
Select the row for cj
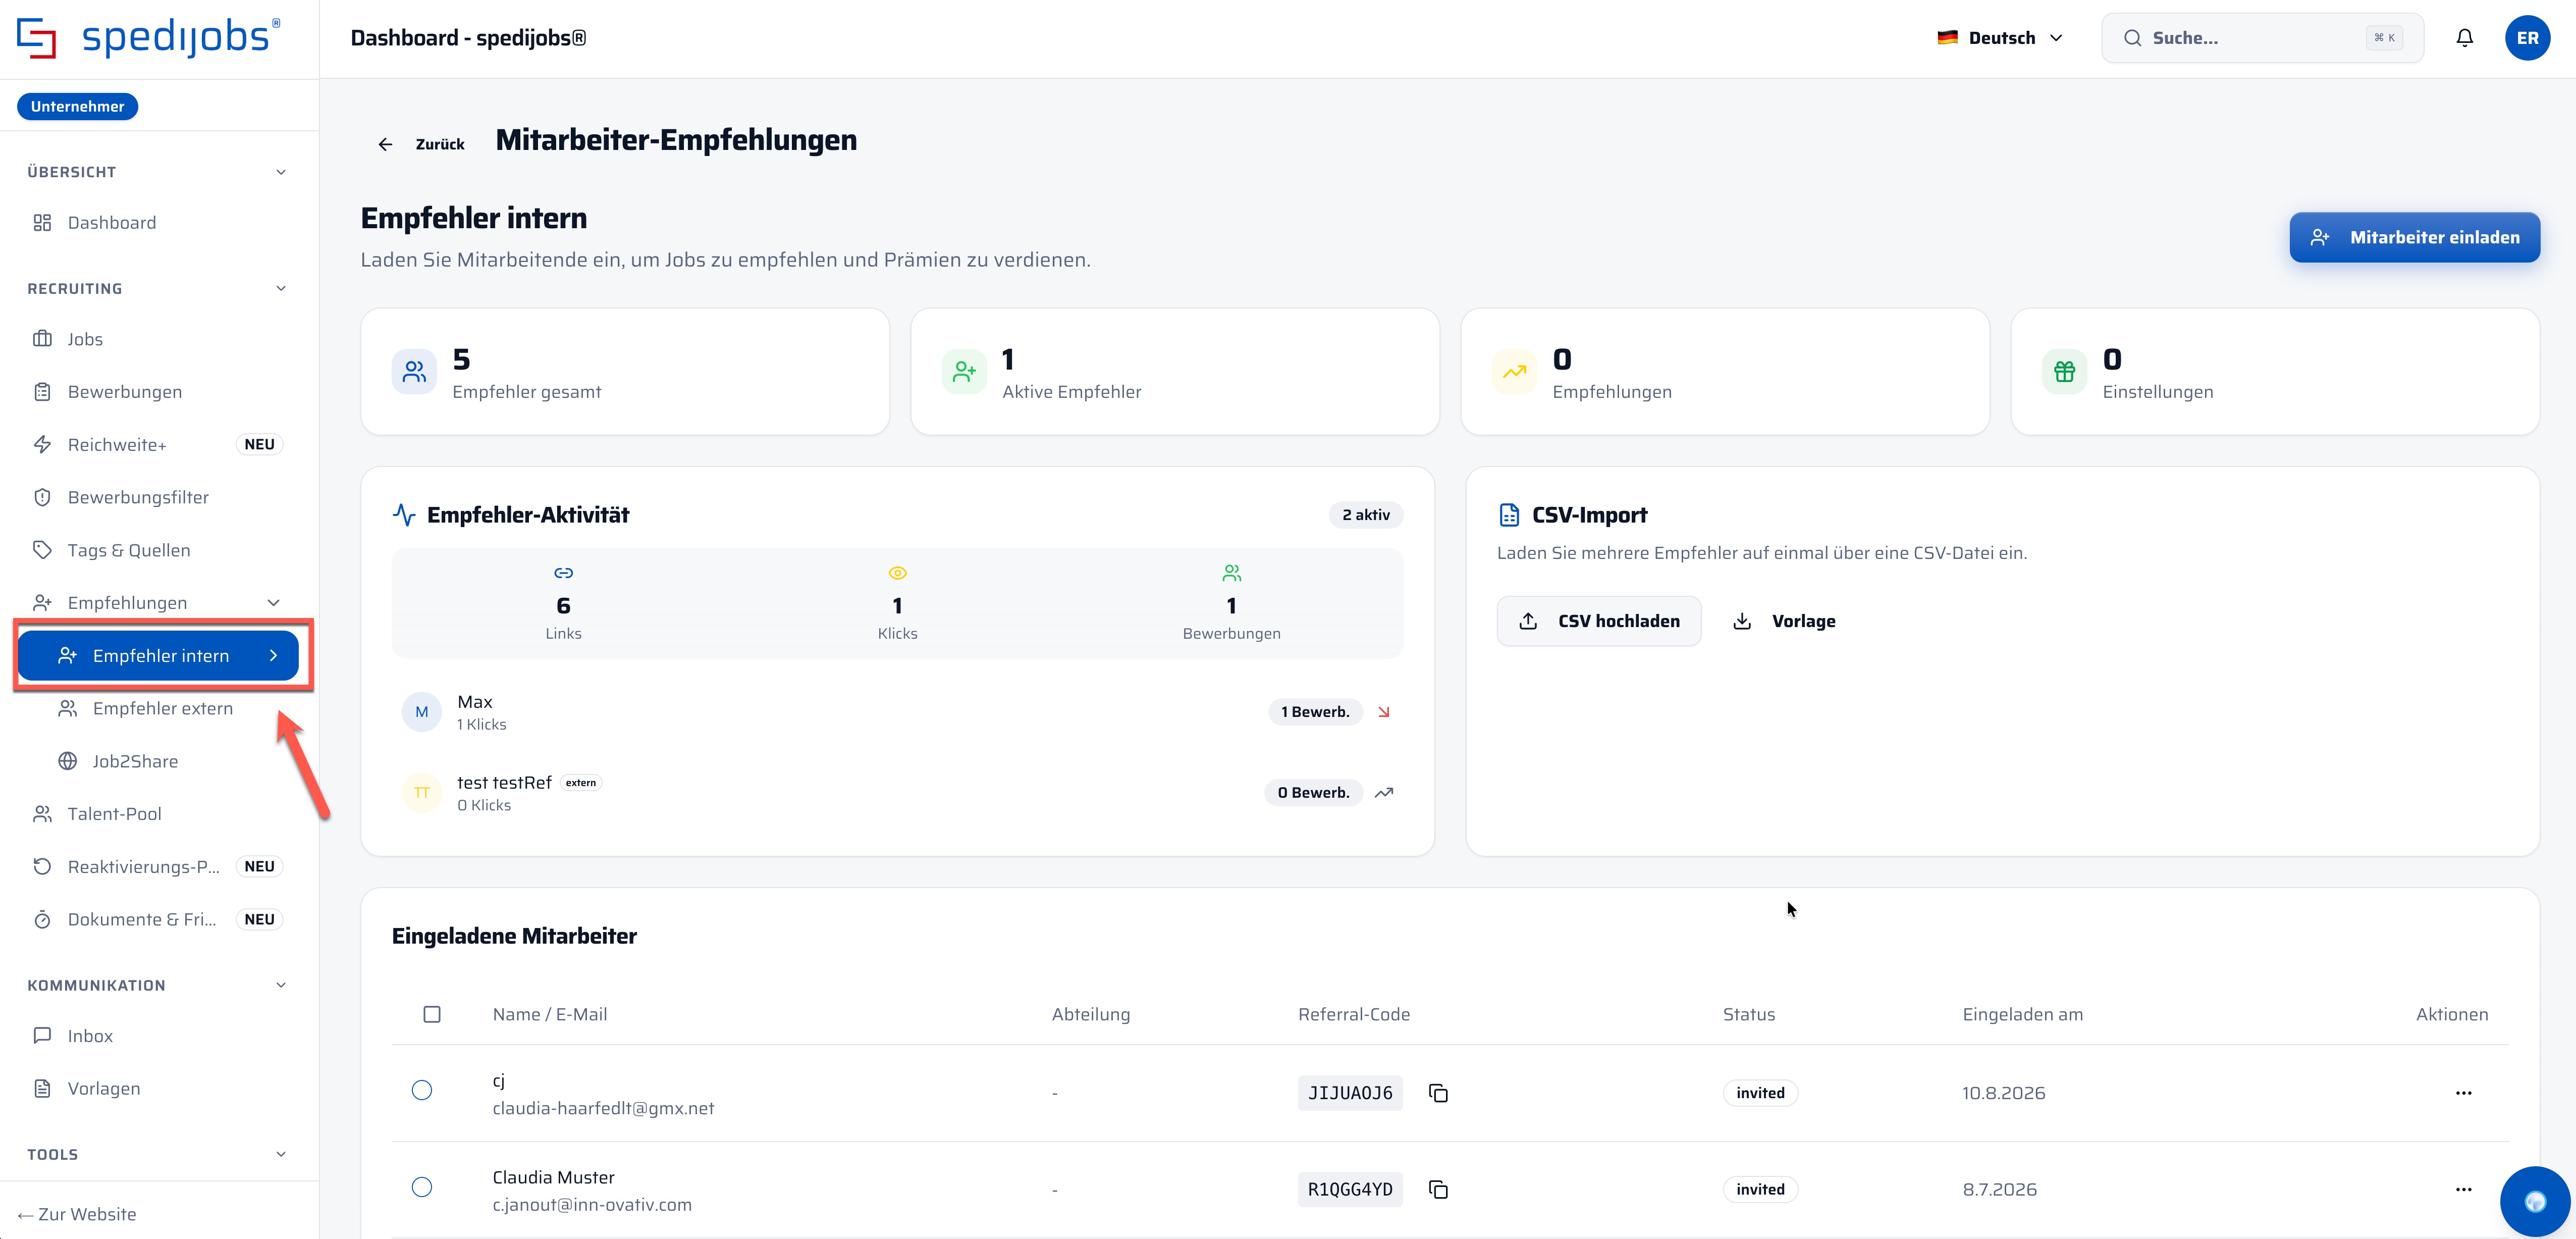tap(422, 1090)
